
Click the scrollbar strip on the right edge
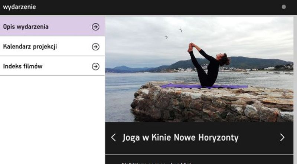point(295,89)
